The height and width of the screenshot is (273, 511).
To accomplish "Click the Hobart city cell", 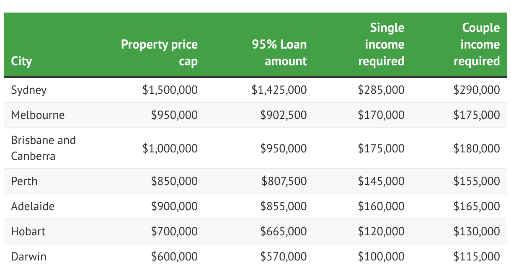I will point(28,232).
